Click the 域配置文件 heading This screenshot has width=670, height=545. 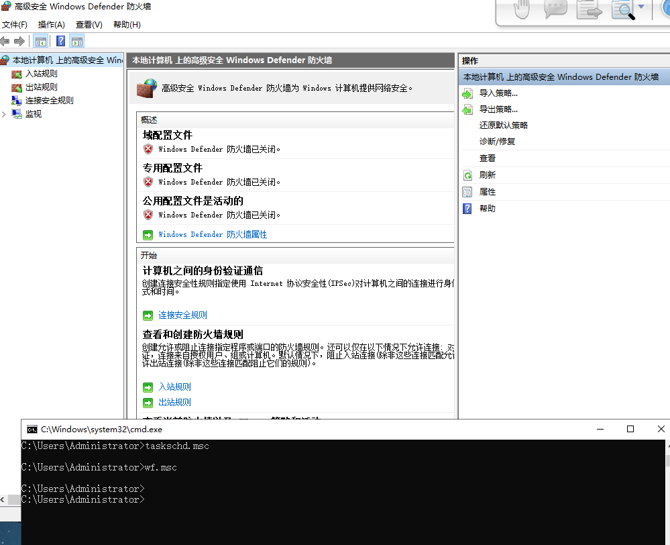168,135
